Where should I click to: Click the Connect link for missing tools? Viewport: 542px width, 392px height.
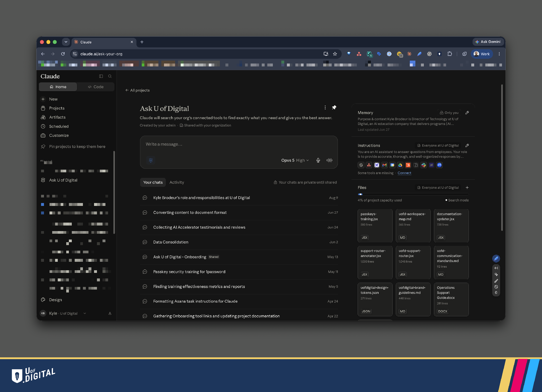404,173
